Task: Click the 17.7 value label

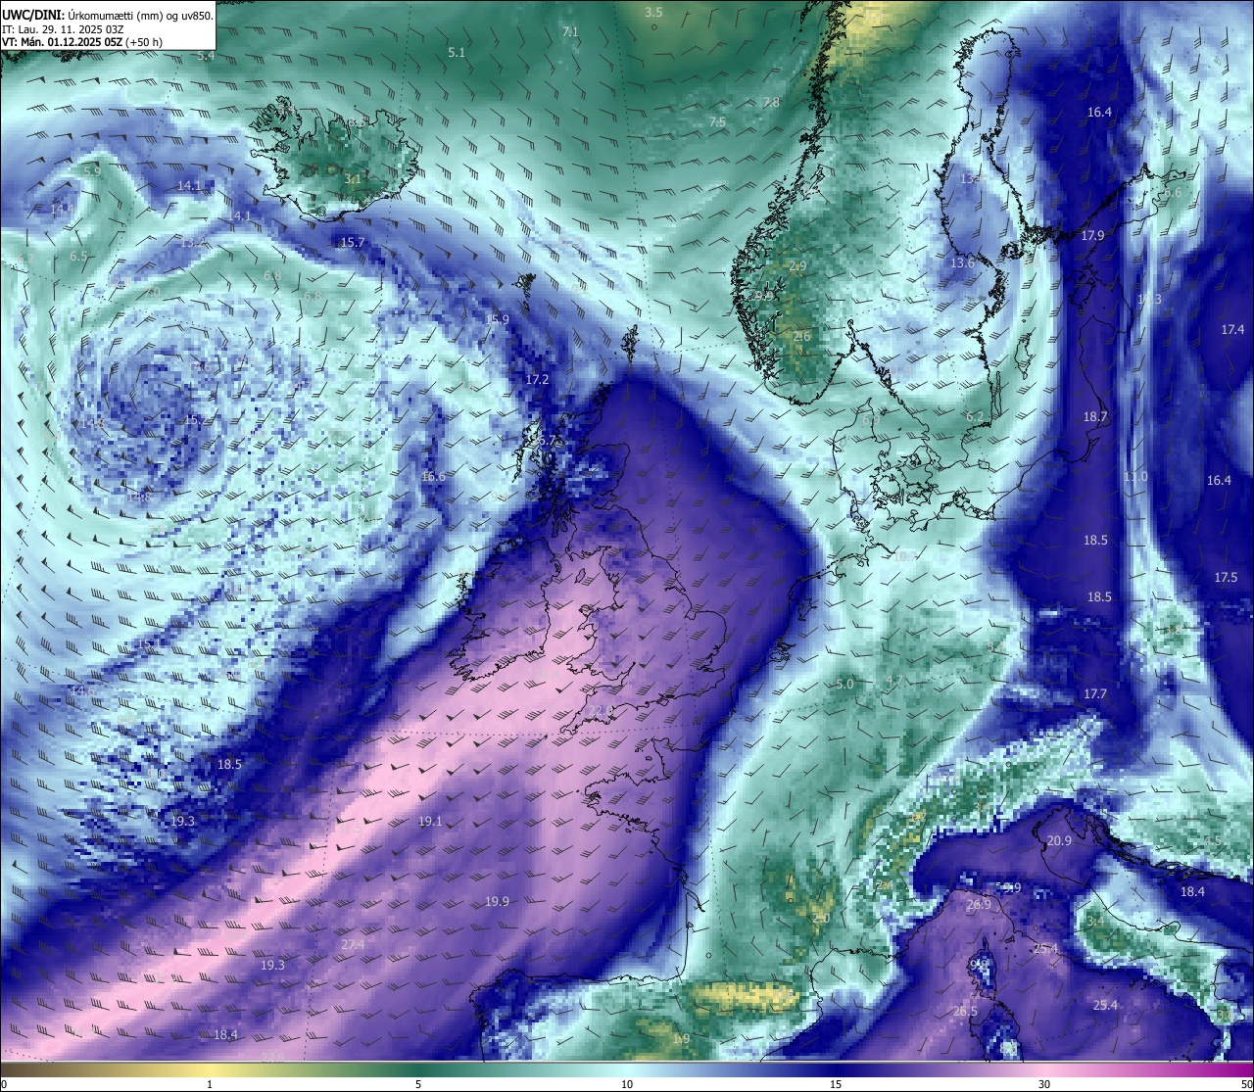Action: (1094, 693)
